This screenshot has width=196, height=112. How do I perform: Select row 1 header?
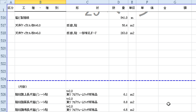click(3, 8)
